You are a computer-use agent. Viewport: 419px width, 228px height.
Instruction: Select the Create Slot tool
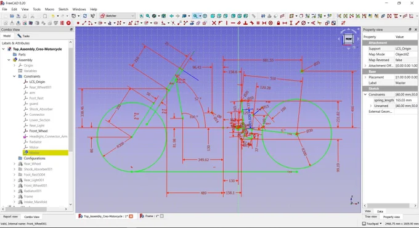[156, 23]
